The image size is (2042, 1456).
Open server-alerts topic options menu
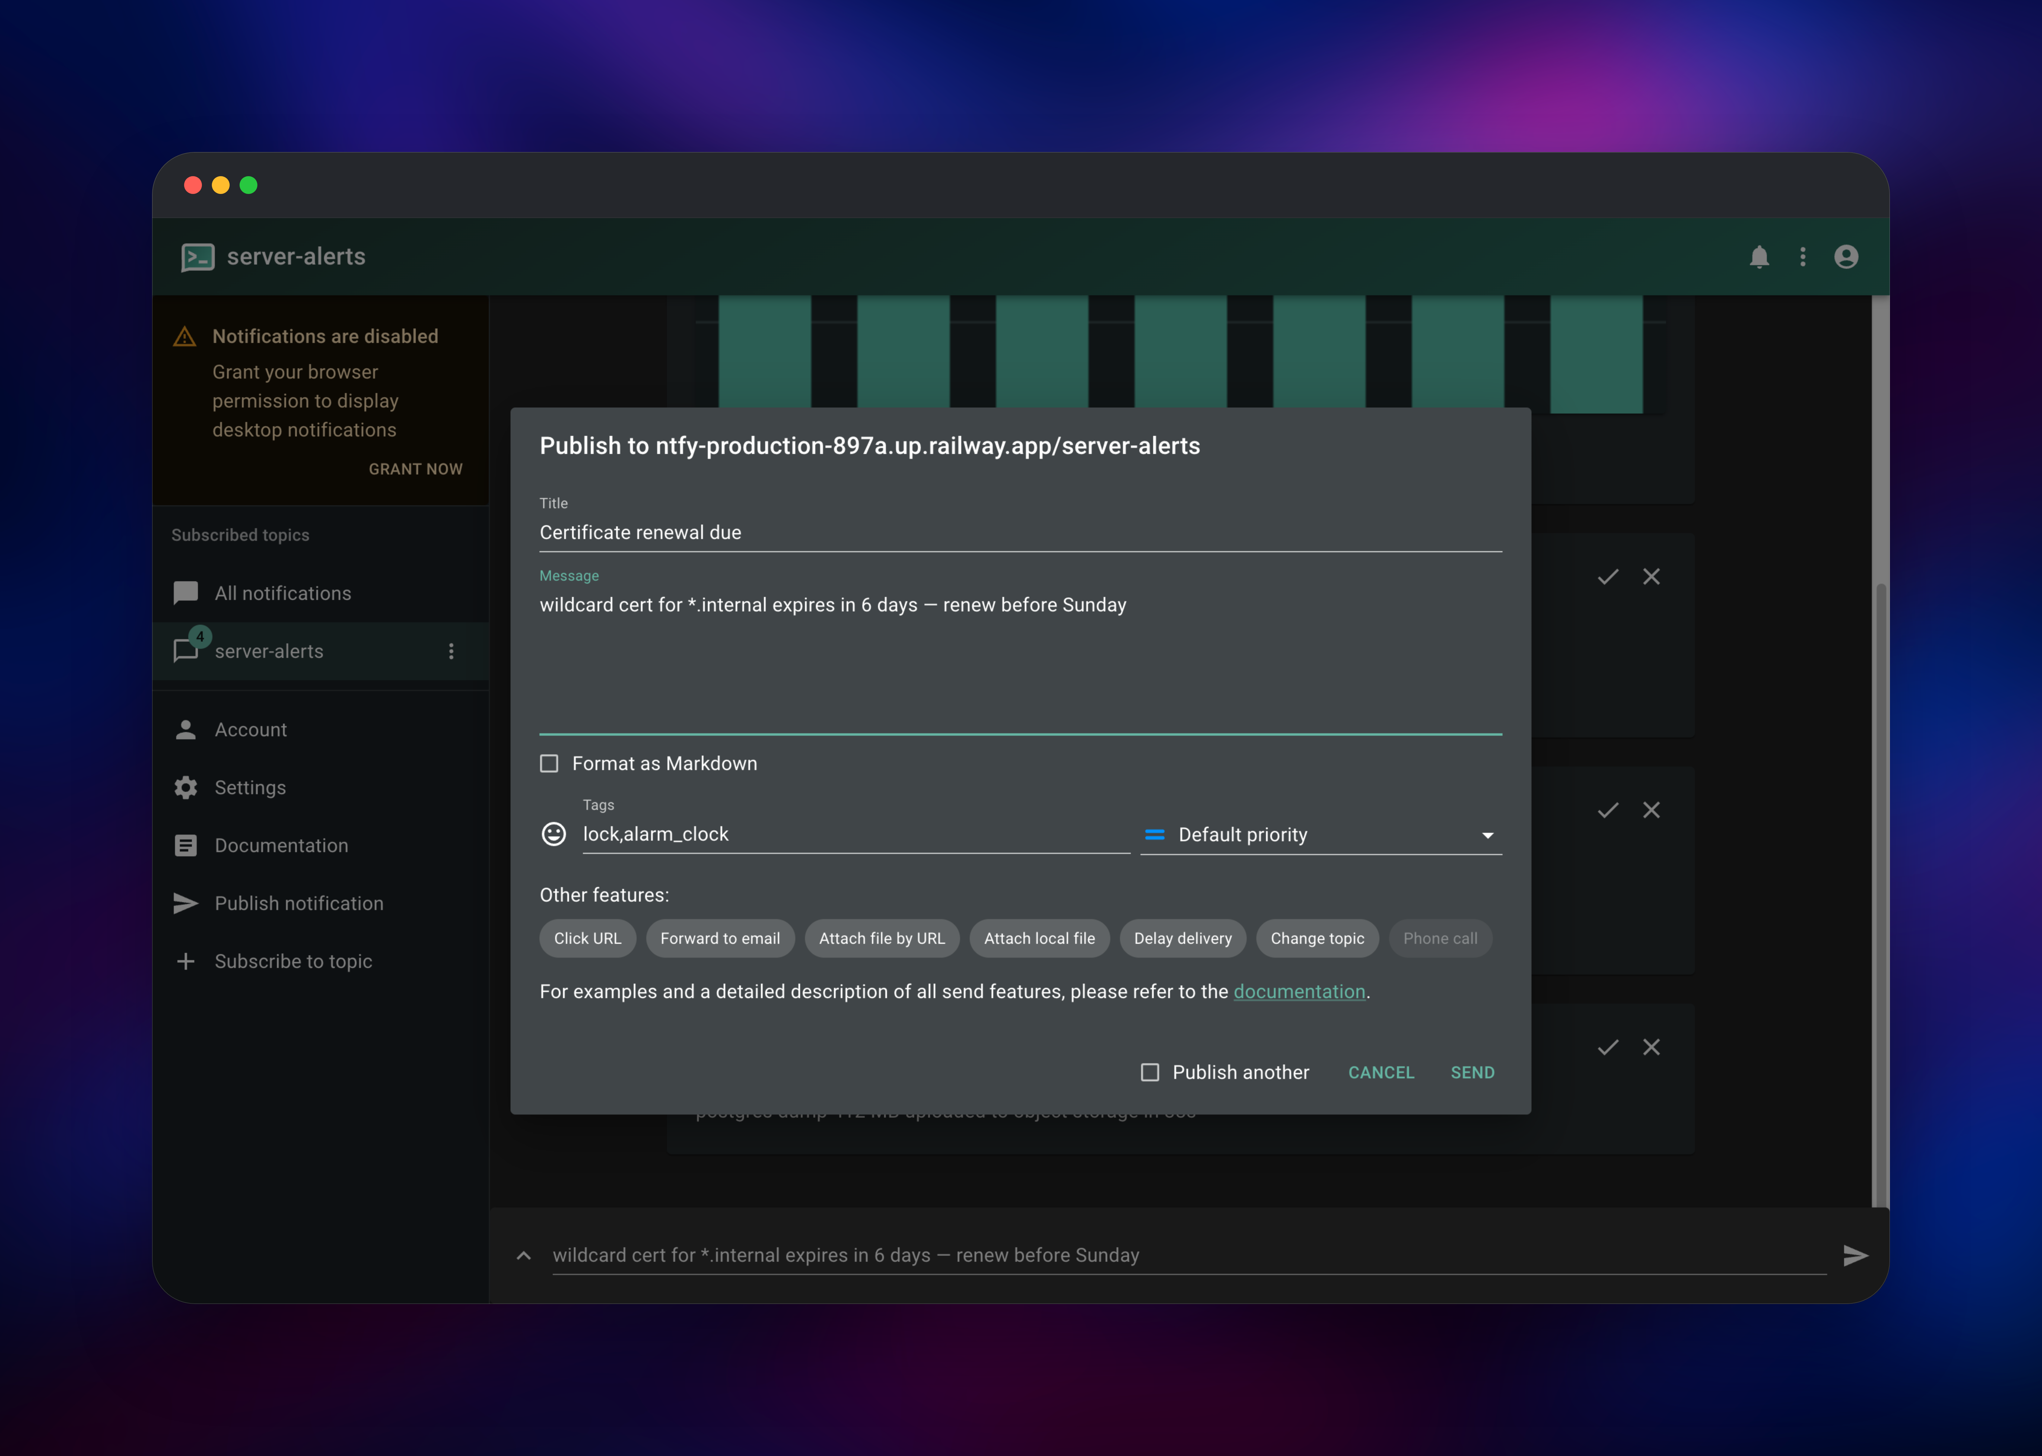[451, 652]
